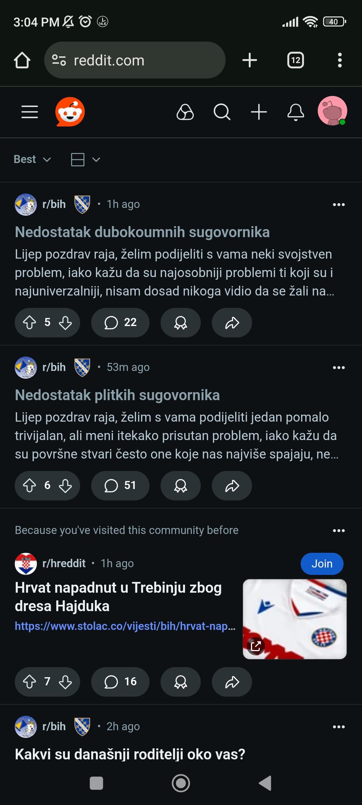Give award to Nedostatak plitkih sugovornika post
This screenshot has height=805, width=362.
coord(181,486)
